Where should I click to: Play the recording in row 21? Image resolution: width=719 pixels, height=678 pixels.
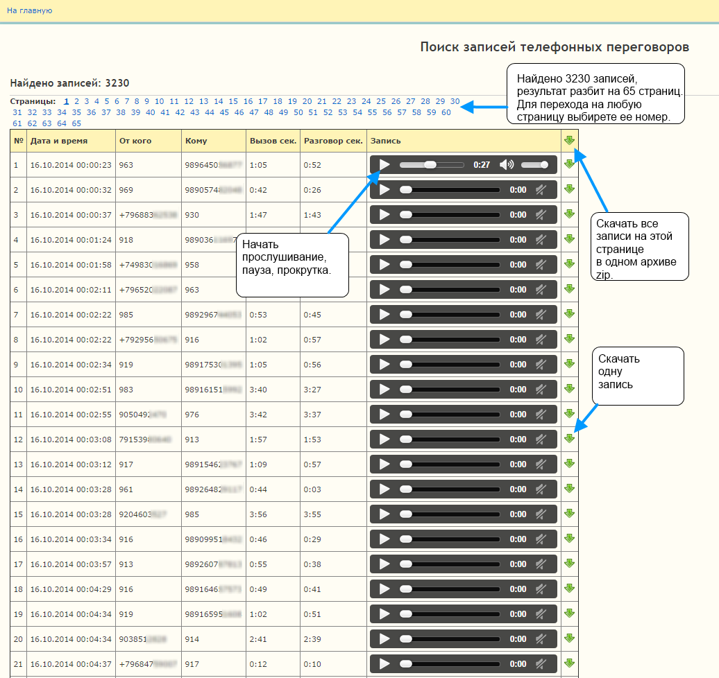384,664
